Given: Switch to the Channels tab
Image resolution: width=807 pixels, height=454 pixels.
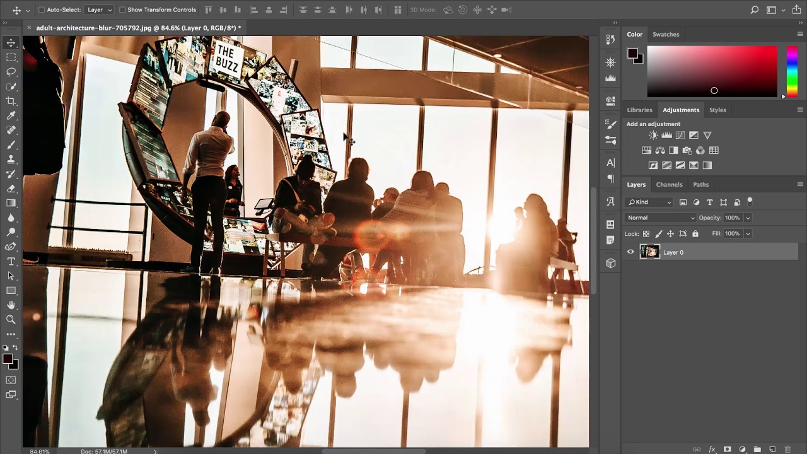Looking at the screenshot, I should point(669,184).
